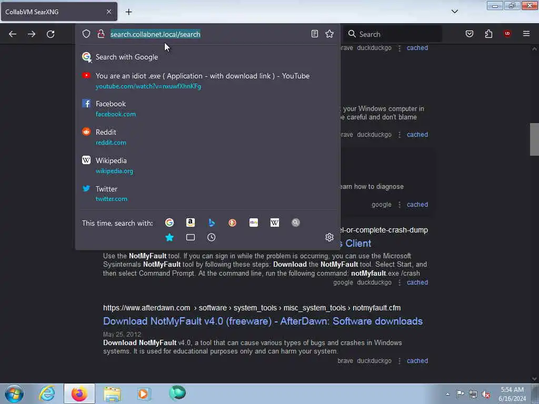The height and width of the screenshot is (404, 539).
Task: Search this time with Amazon icon
Action: tap(191, 223)
